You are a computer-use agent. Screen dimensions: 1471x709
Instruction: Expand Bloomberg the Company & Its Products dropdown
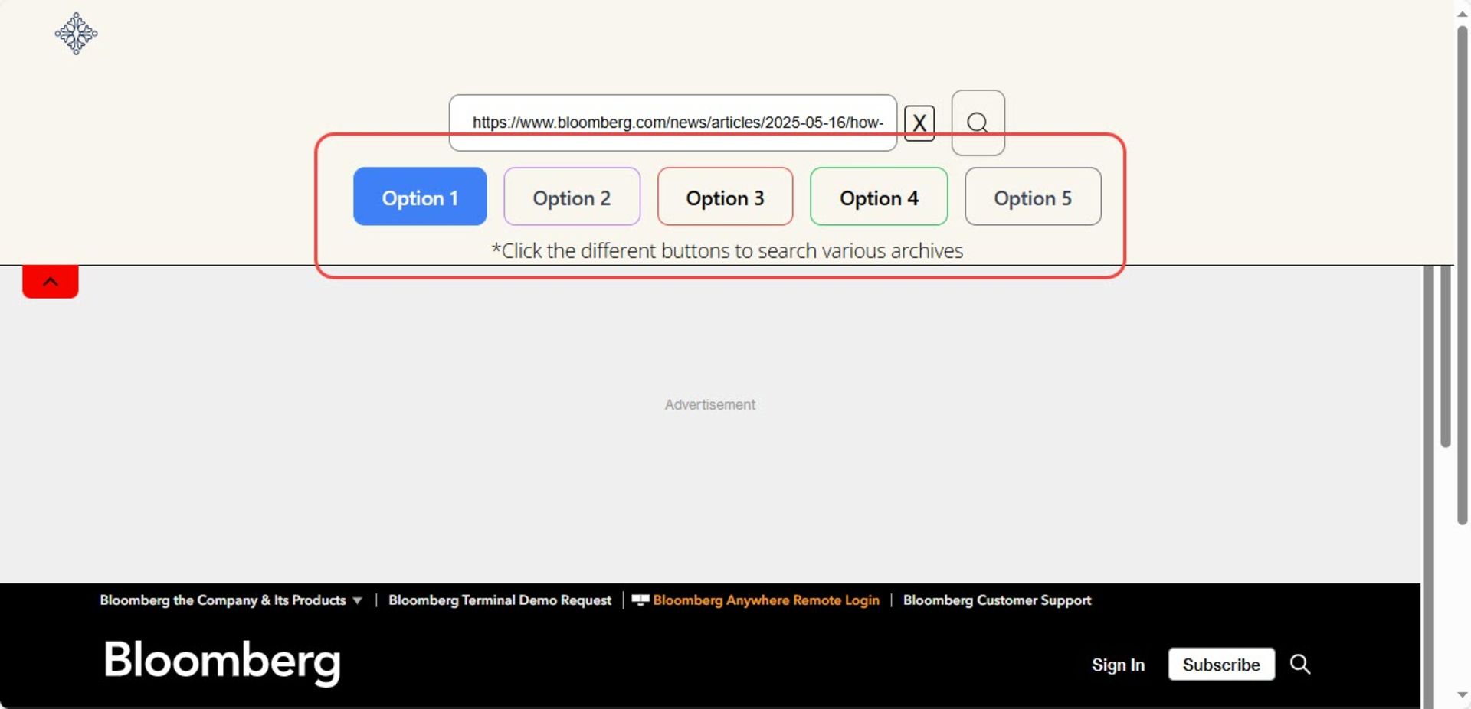click(x=231, y=600)
